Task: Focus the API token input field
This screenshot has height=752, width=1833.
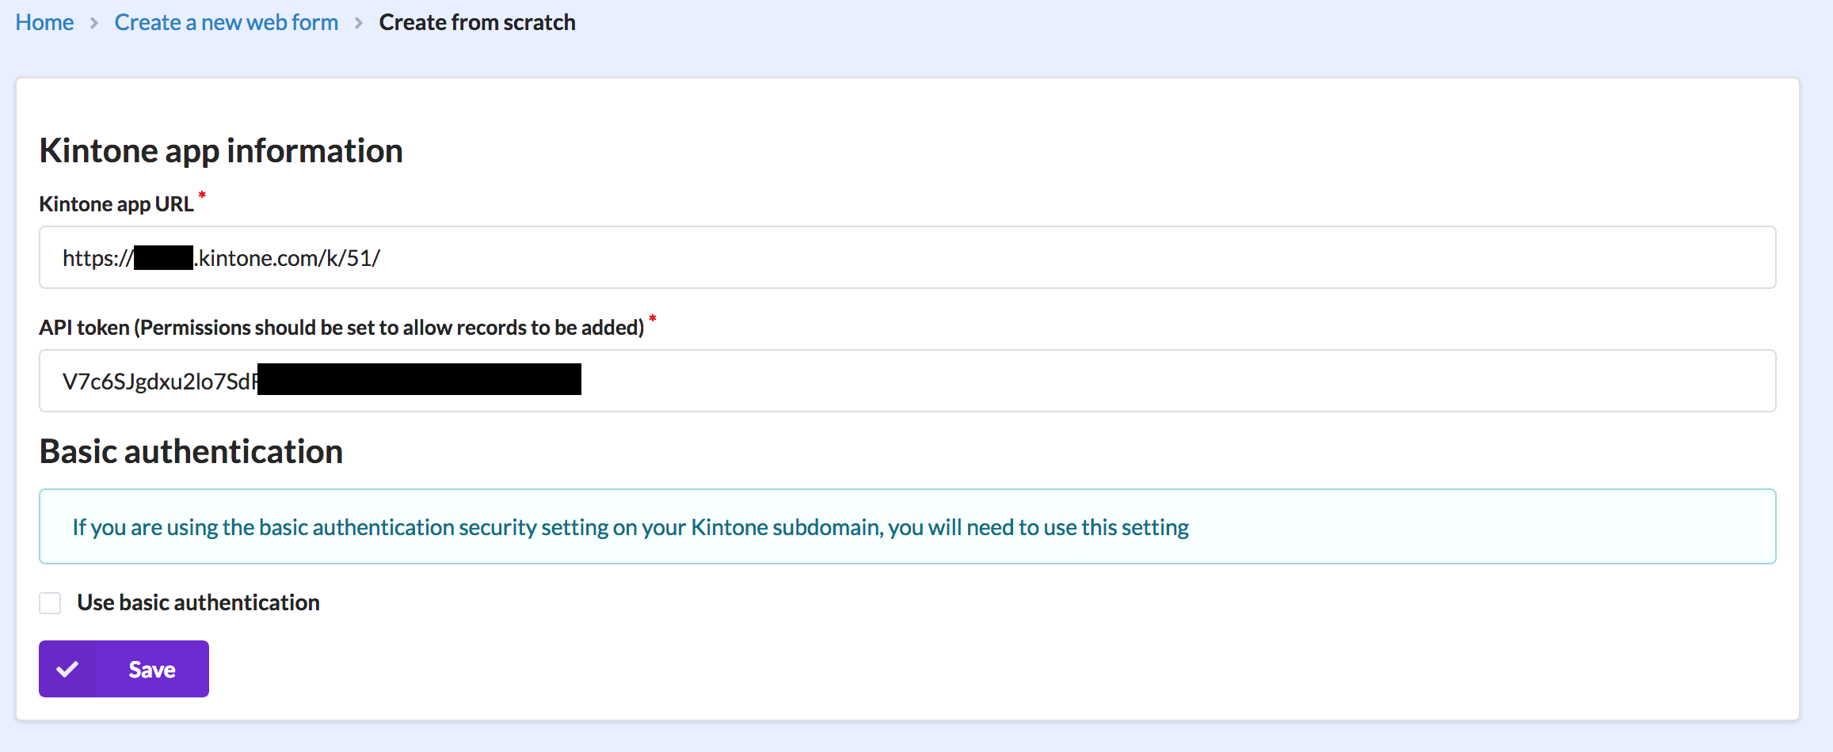Action: 1109,382
